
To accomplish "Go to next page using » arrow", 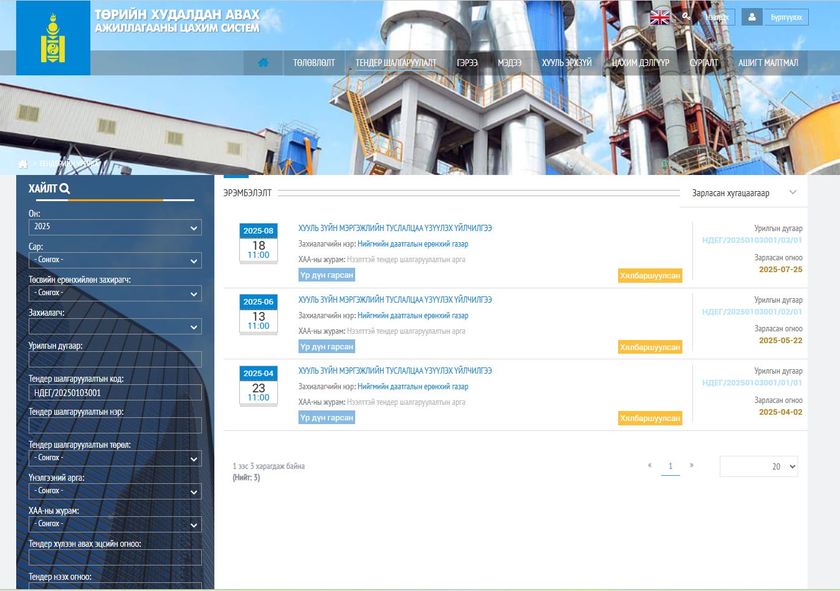I will pos(691,466).
